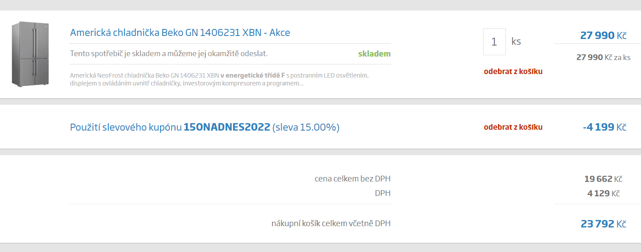Click the price without VAT 19 662 Kč
Viewport: 641px width, 252px height.
pos(603,179)
